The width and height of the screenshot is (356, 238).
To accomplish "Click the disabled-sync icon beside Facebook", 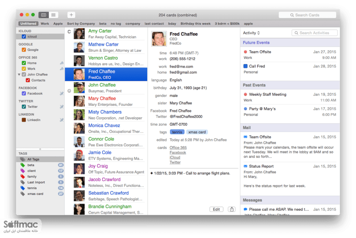I will [62, 93].
